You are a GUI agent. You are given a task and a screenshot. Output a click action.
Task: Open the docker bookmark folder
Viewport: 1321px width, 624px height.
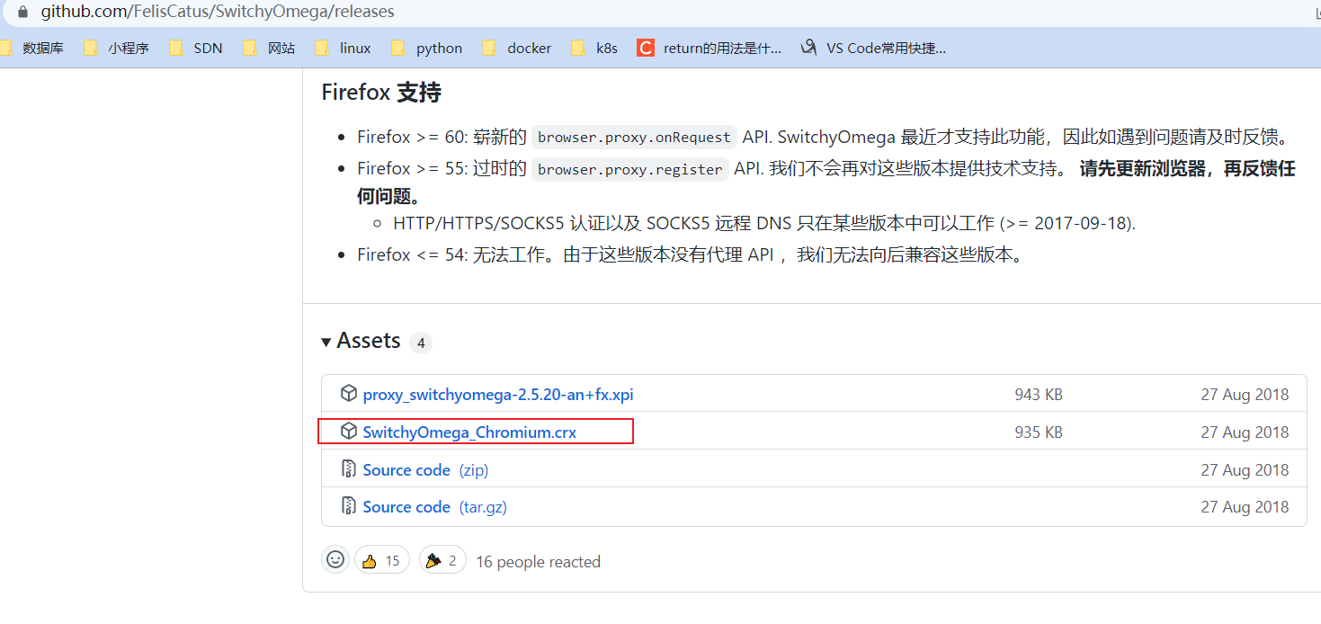point(517,48)
